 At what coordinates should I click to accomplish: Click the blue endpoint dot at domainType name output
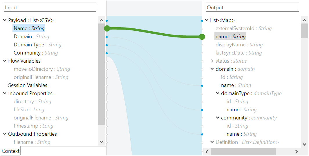(202, 110)
